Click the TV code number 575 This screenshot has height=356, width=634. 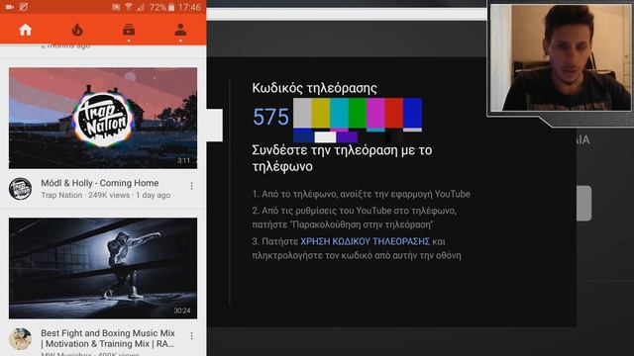(270, 117)
